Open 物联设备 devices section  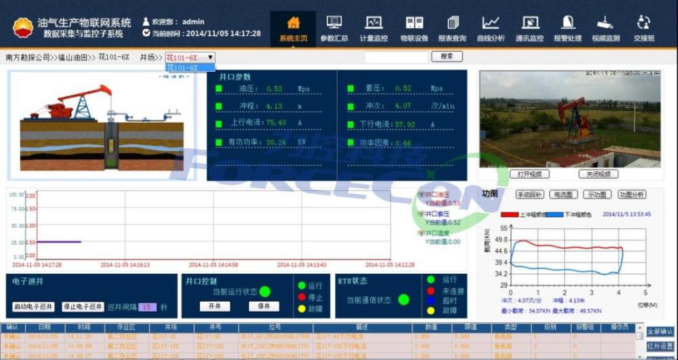414,28
